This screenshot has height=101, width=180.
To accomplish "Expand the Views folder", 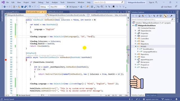I will [135, 57].
